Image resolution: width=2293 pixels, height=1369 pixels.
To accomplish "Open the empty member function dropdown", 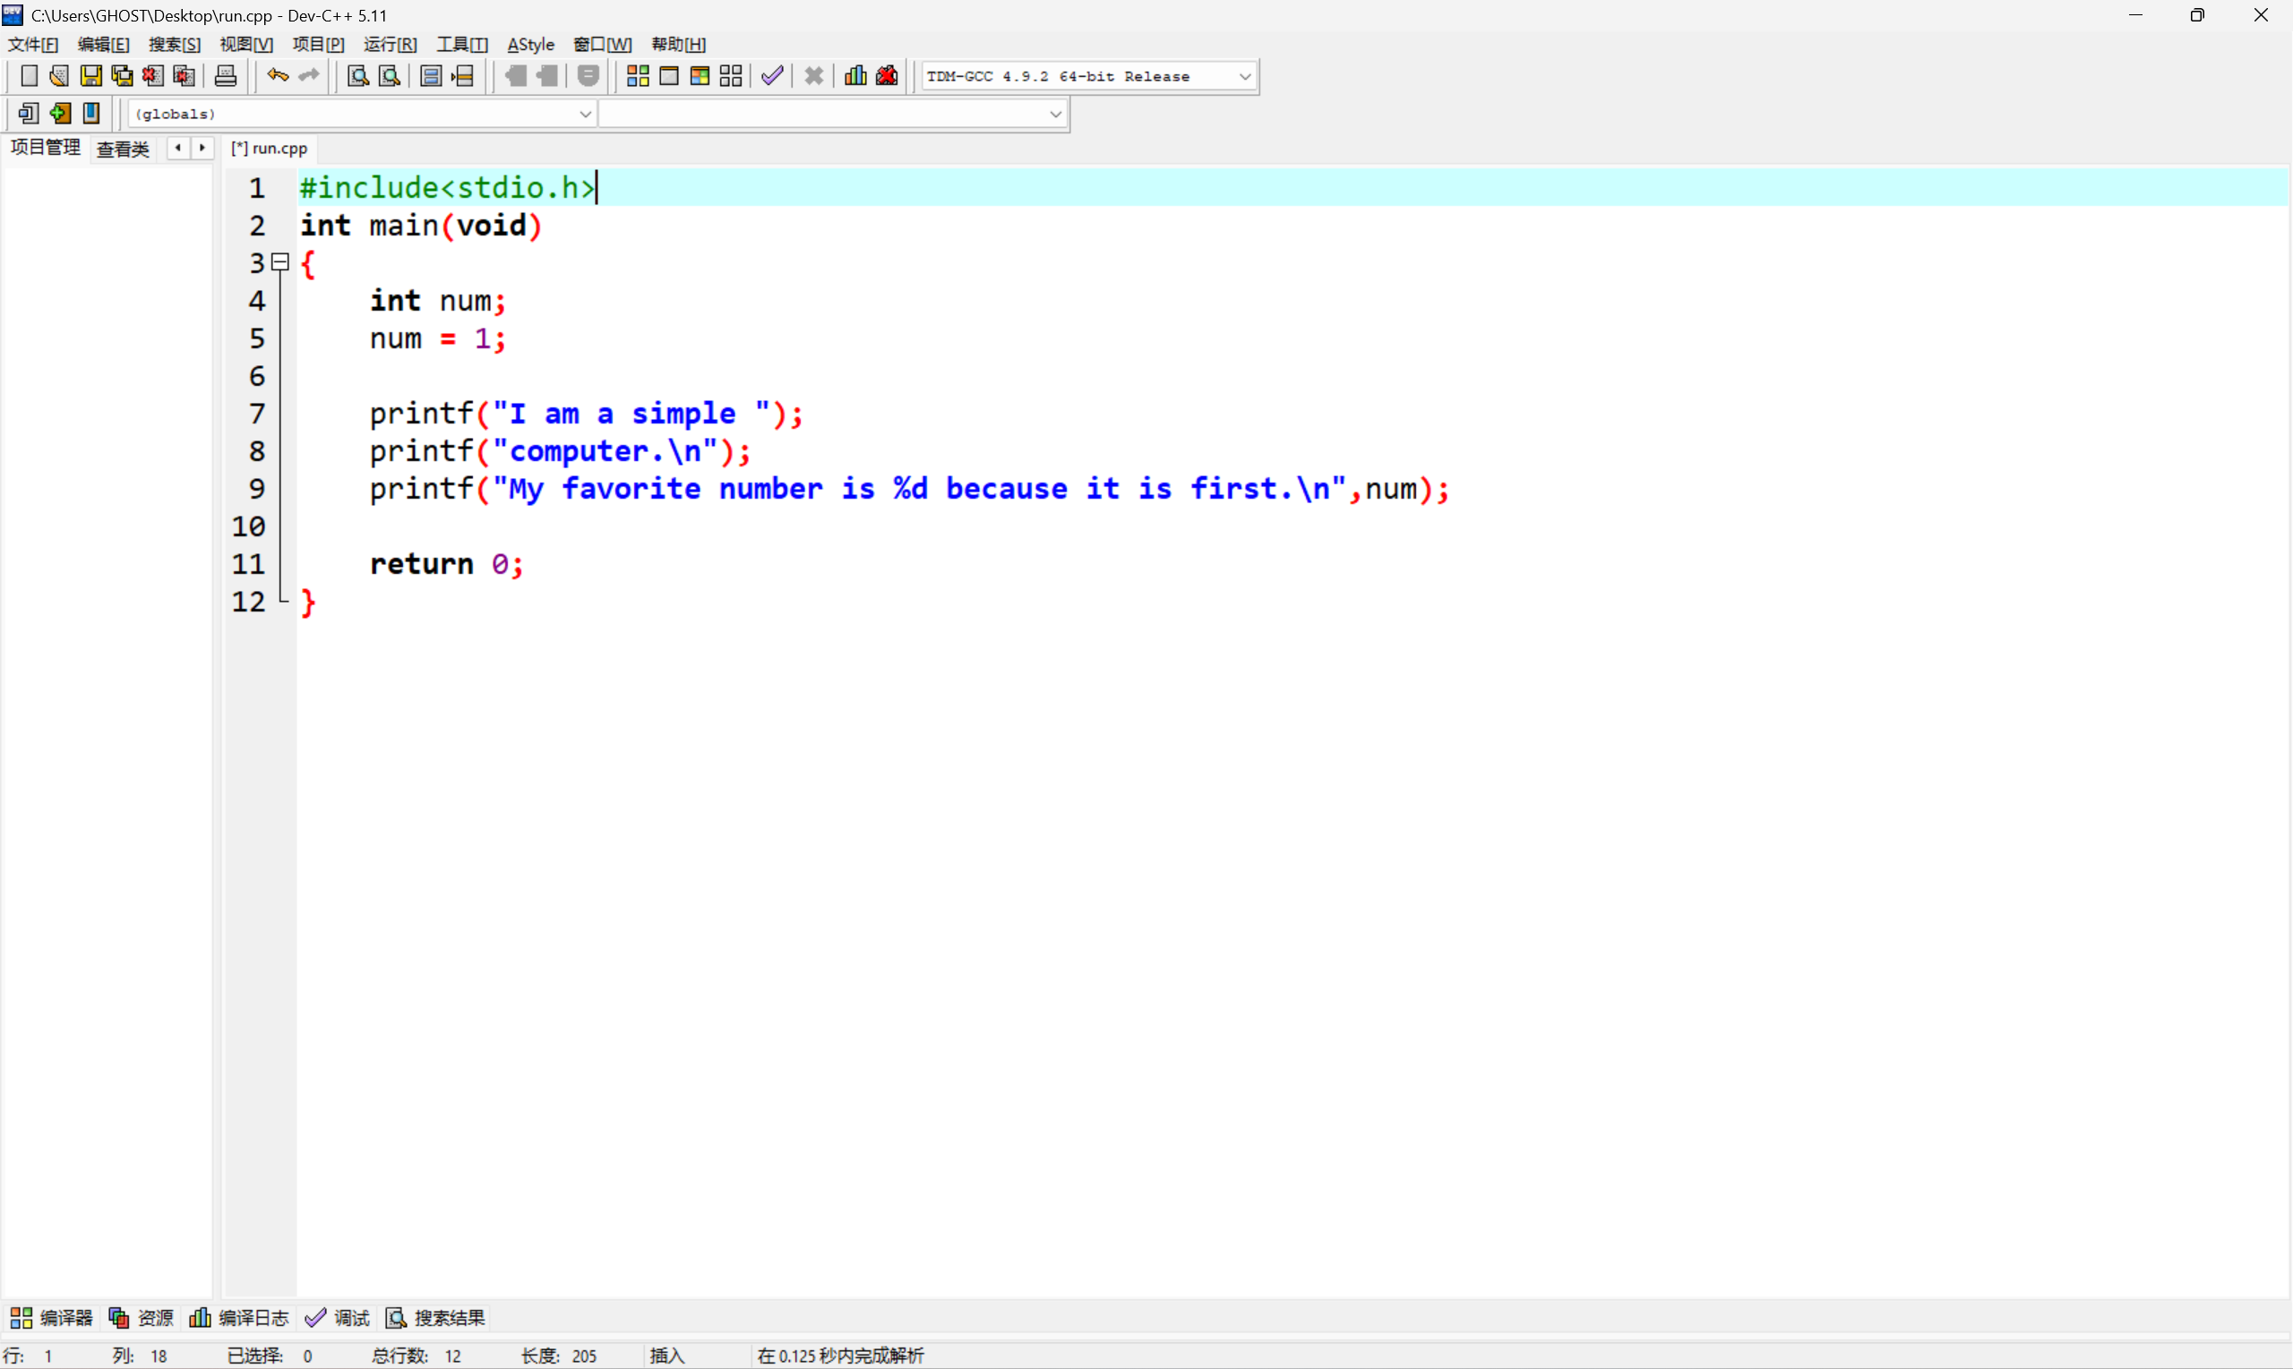I will point(1056,115).
